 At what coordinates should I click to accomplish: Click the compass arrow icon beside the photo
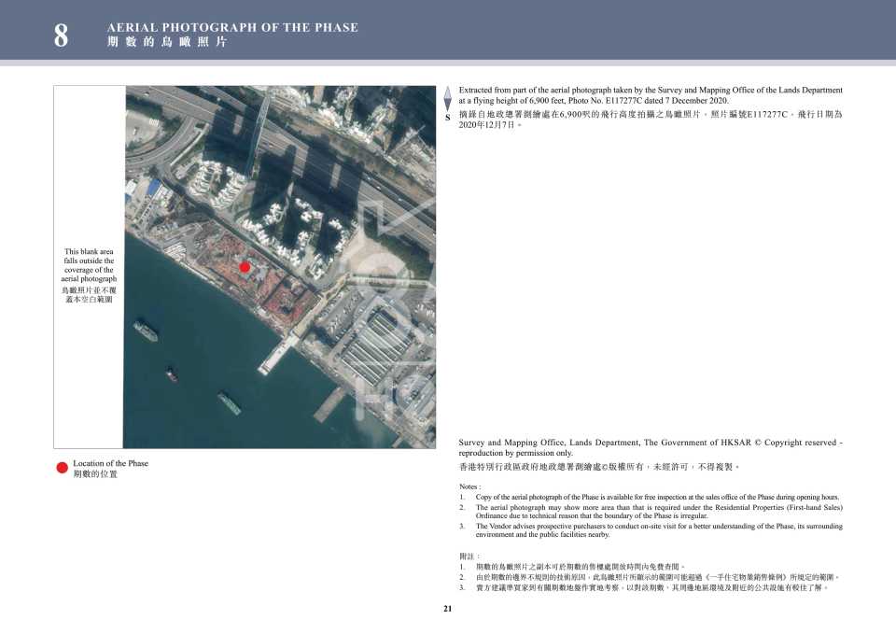coord(447,98)
